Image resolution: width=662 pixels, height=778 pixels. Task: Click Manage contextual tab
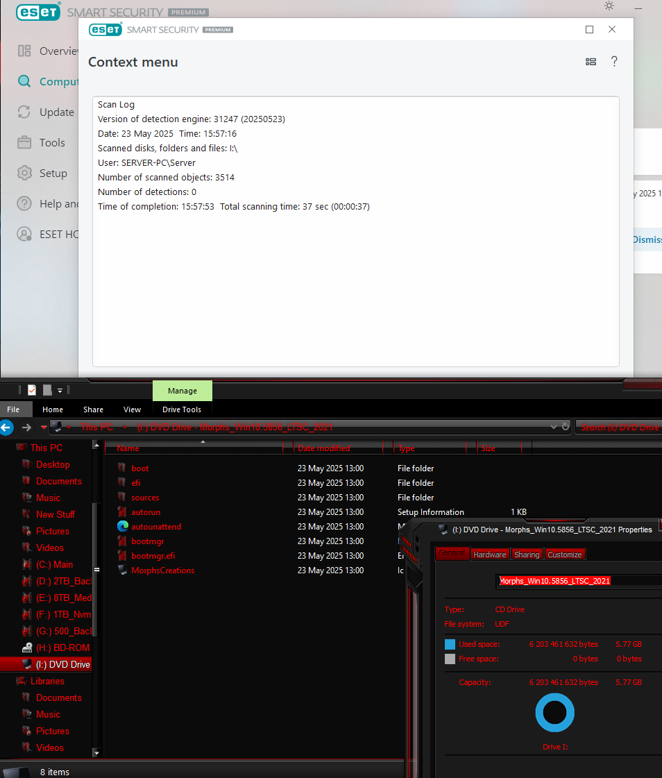[182, 391]
